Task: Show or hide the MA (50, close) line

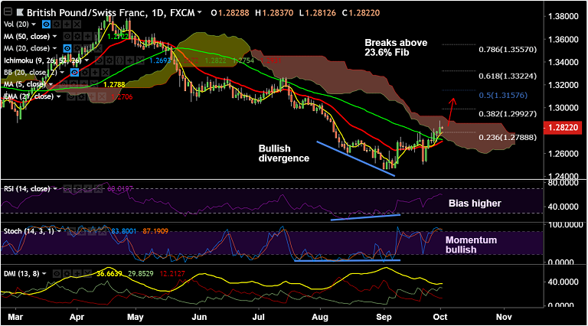Action: 67,36
